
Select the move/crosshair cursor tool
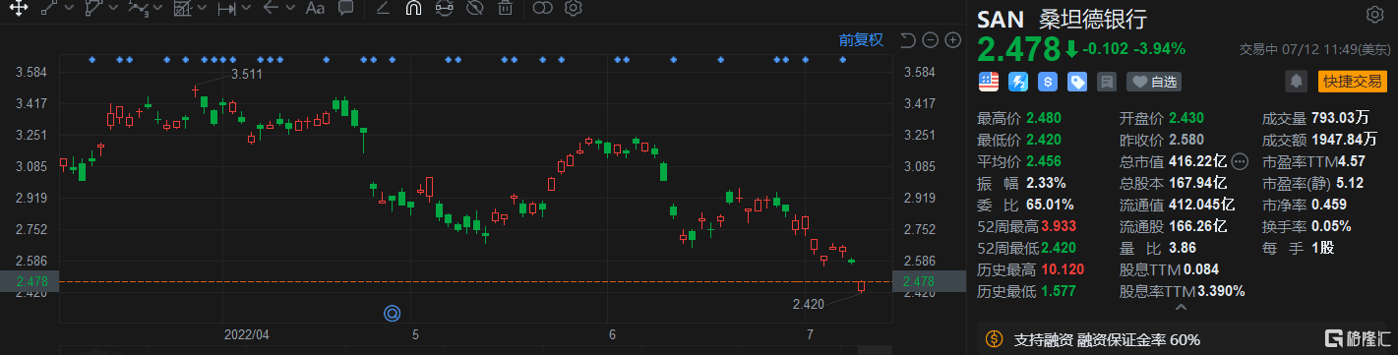[19, 9]
